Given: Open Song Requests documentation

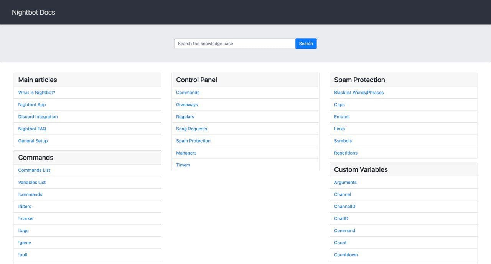Looking at the screenshot, I should 191,129.
